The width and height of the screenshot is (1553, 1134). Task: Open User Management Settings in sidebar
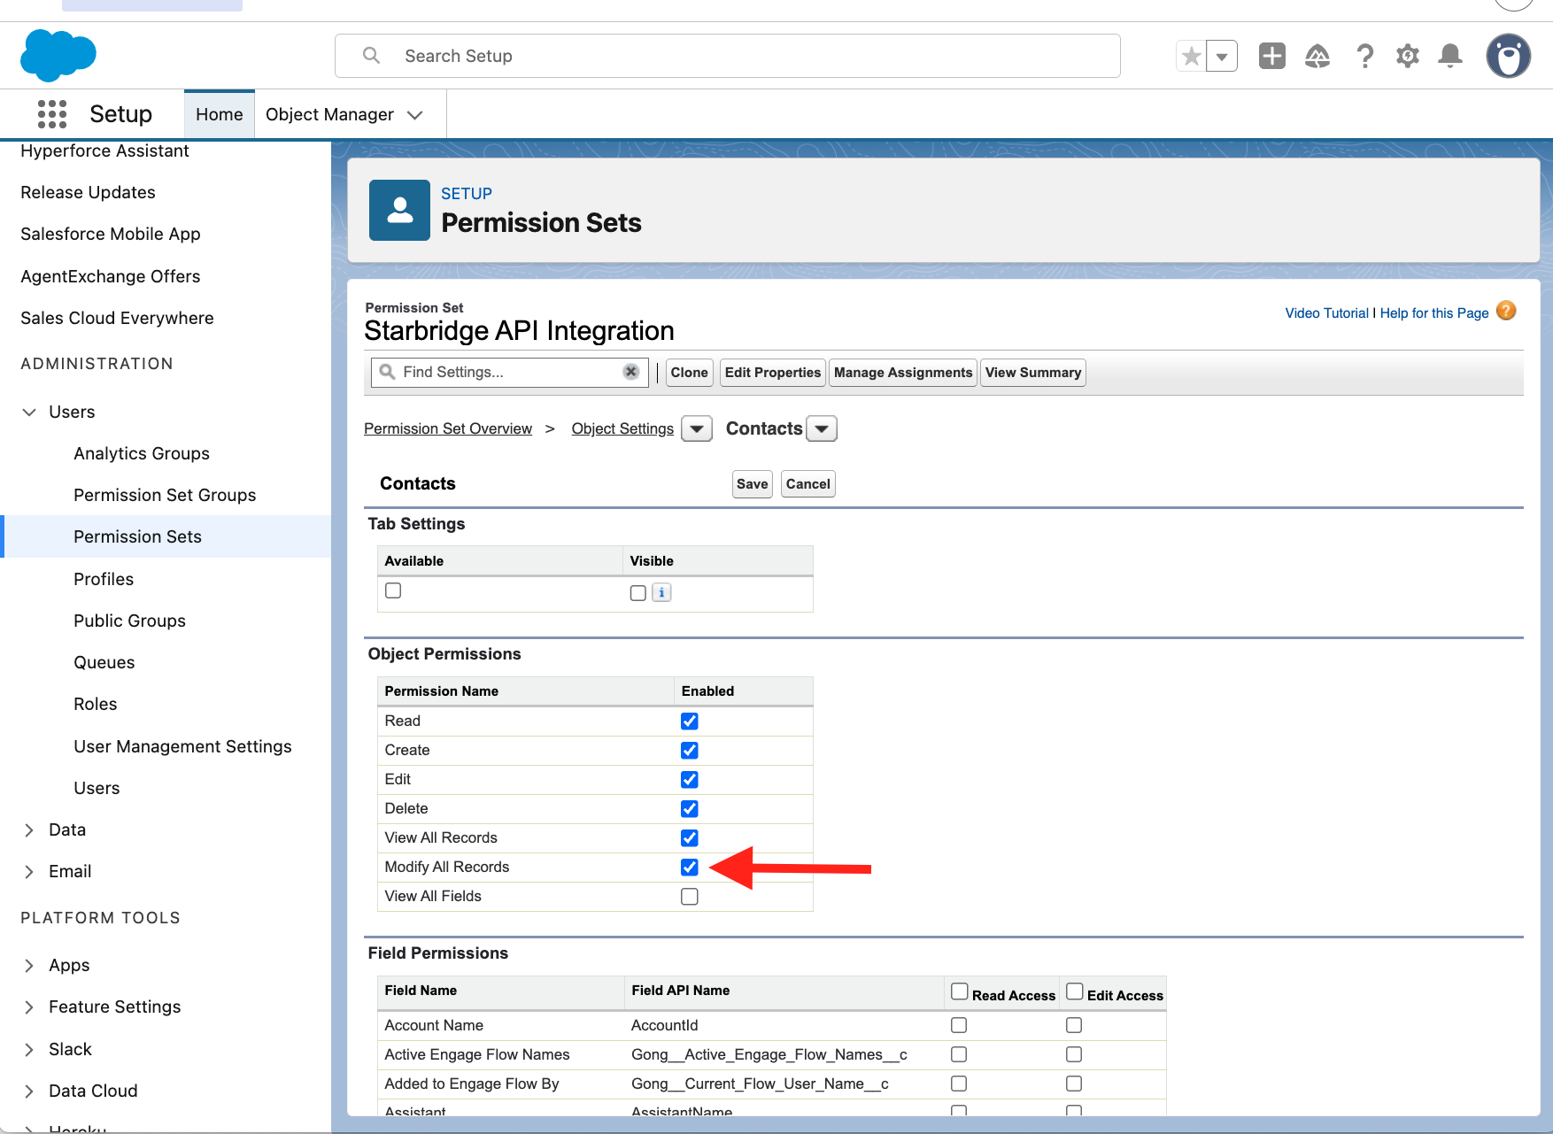coord(182,746)
